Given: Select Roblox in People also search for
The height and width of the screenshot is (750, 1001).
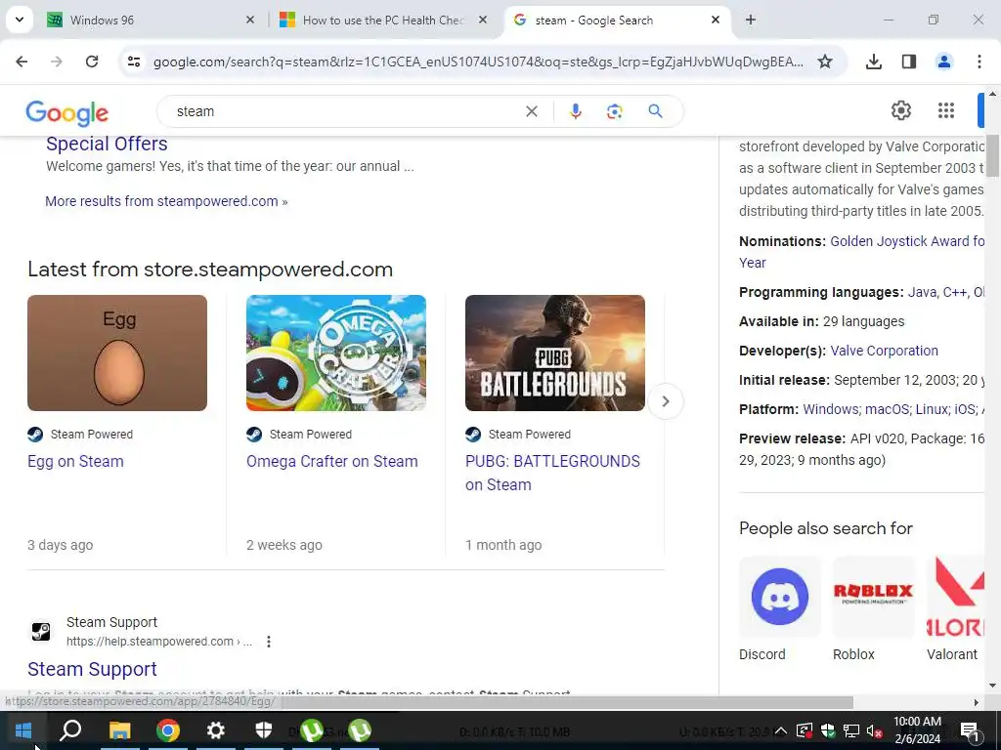Looking at the screenshot, I should pos(873,608).
